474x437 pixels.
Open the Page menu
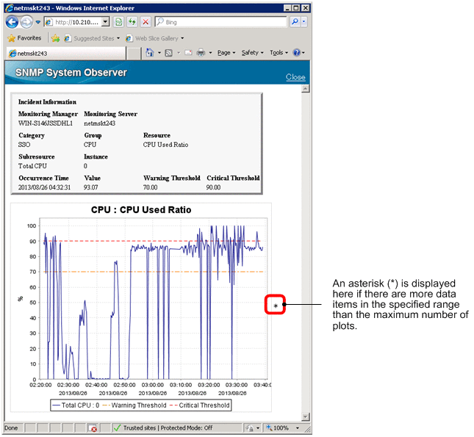[x=225, y=53]
